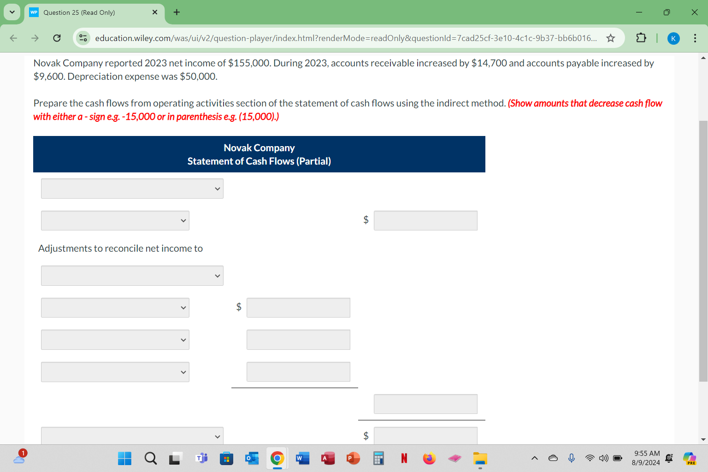Click the browser back button
Viewport: 708px width, 472px height.
[x=13, y=38]
